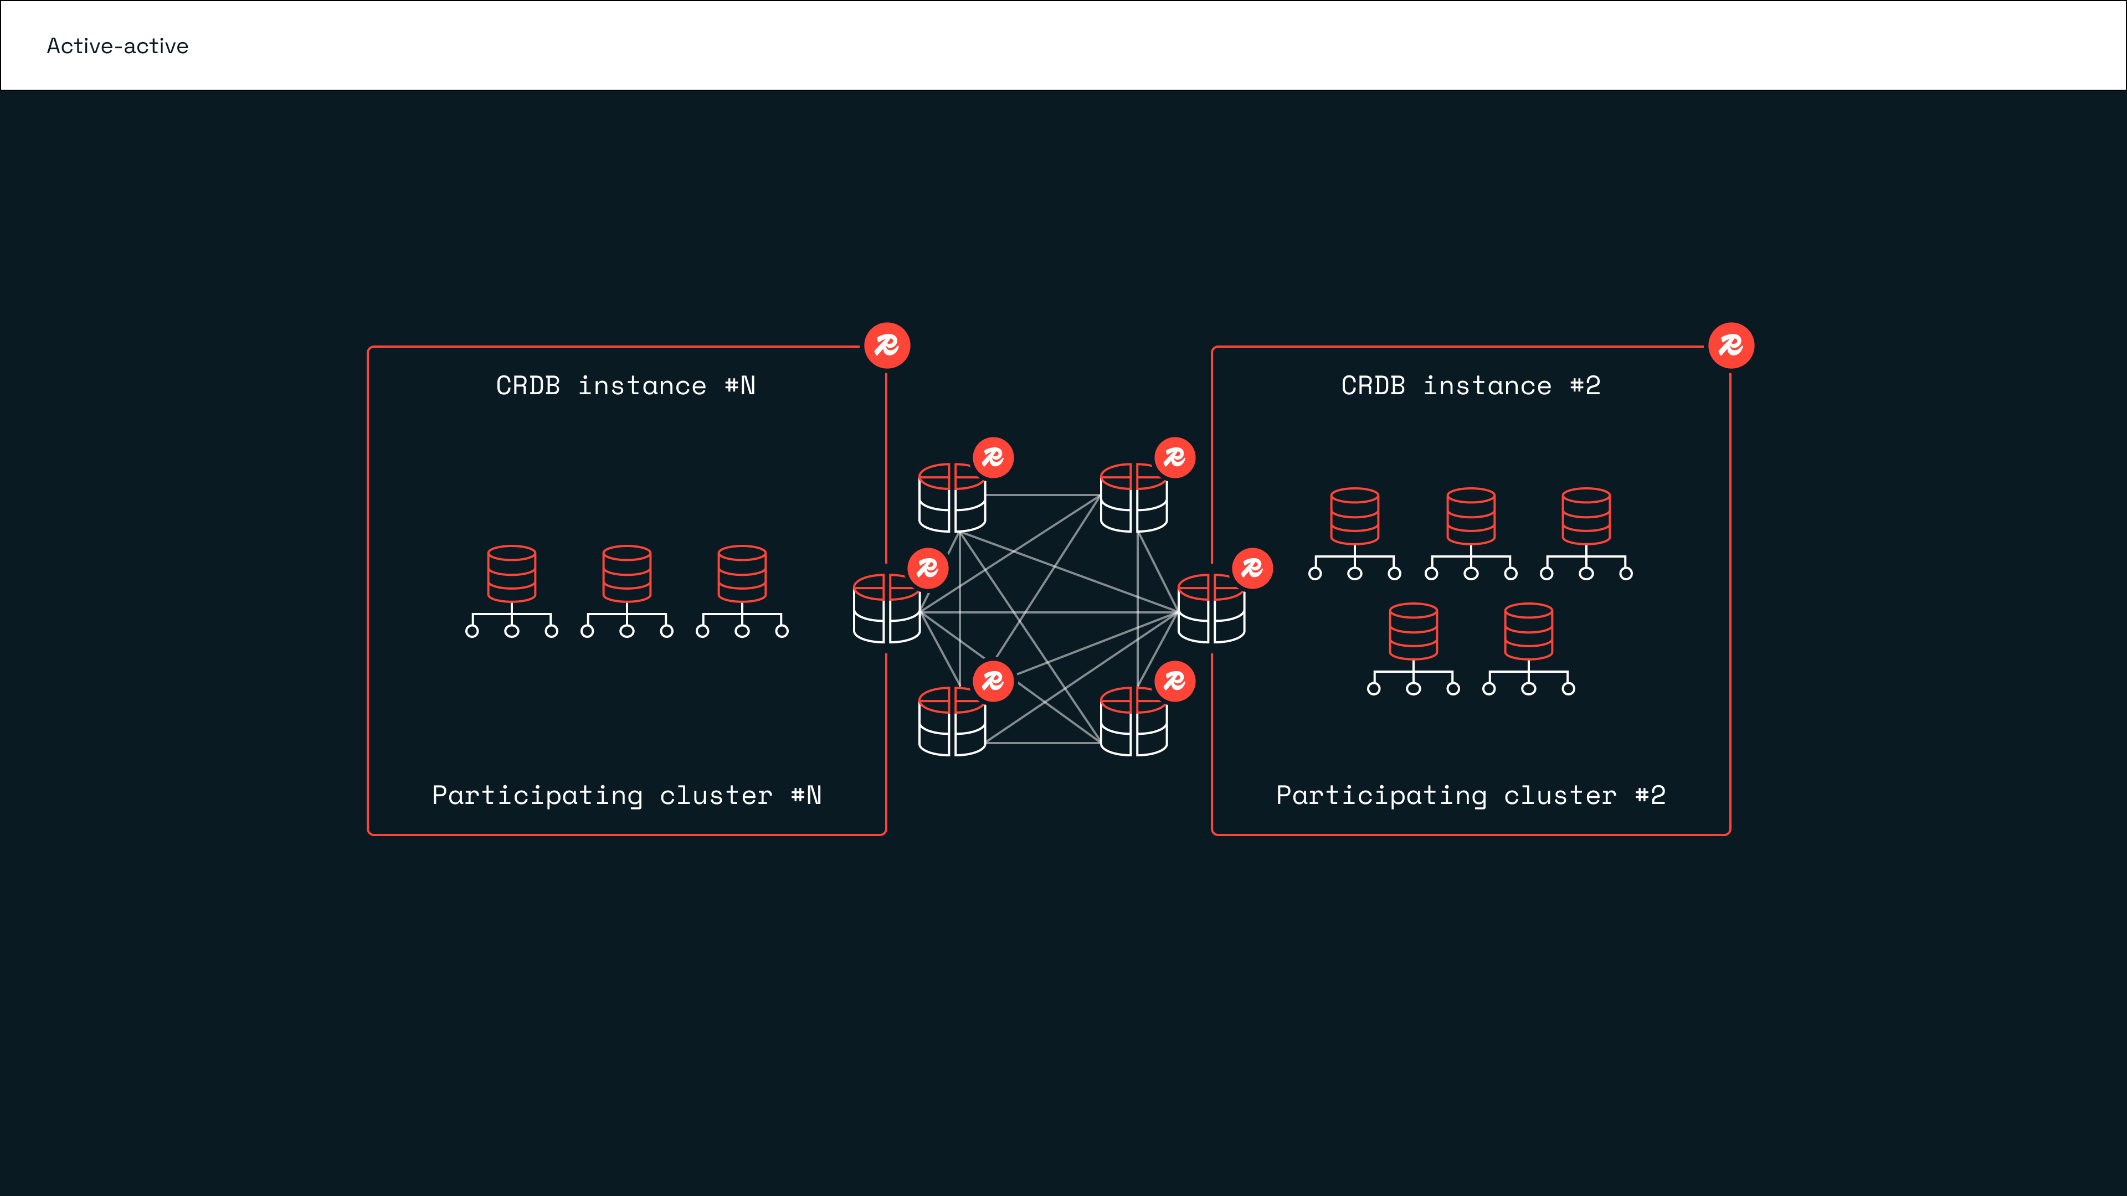
Task: Click top-right shard database icon in cluster #2
Action: pyautogui.click(x=1585, y=516)
